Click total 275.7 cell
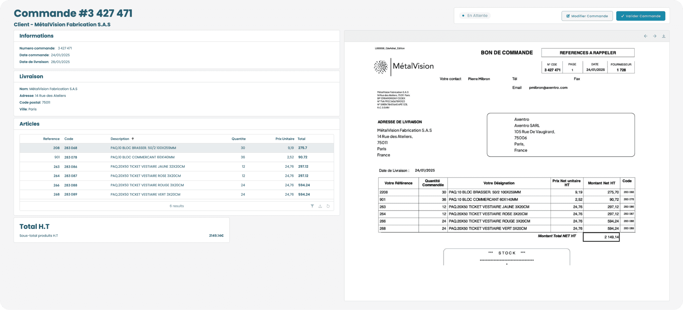683x310 pixels. pyautogui.click(x=303, y=148)
